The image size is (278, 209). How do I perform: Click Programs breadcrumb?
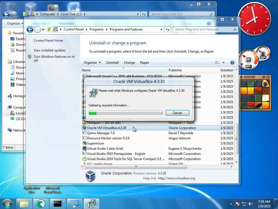(96, 29)
